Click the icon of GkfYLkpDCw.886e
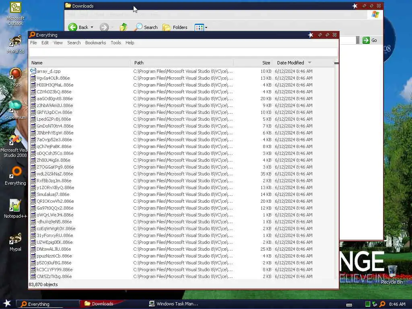This screenshot has height=309, width=412. pyautogui.click(x=33, y=112)
